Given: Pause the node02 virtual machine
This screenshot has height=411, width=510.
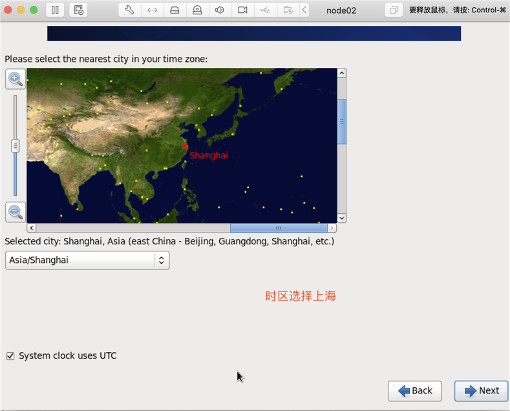Looking at the screenshot, I should point(55,10).
